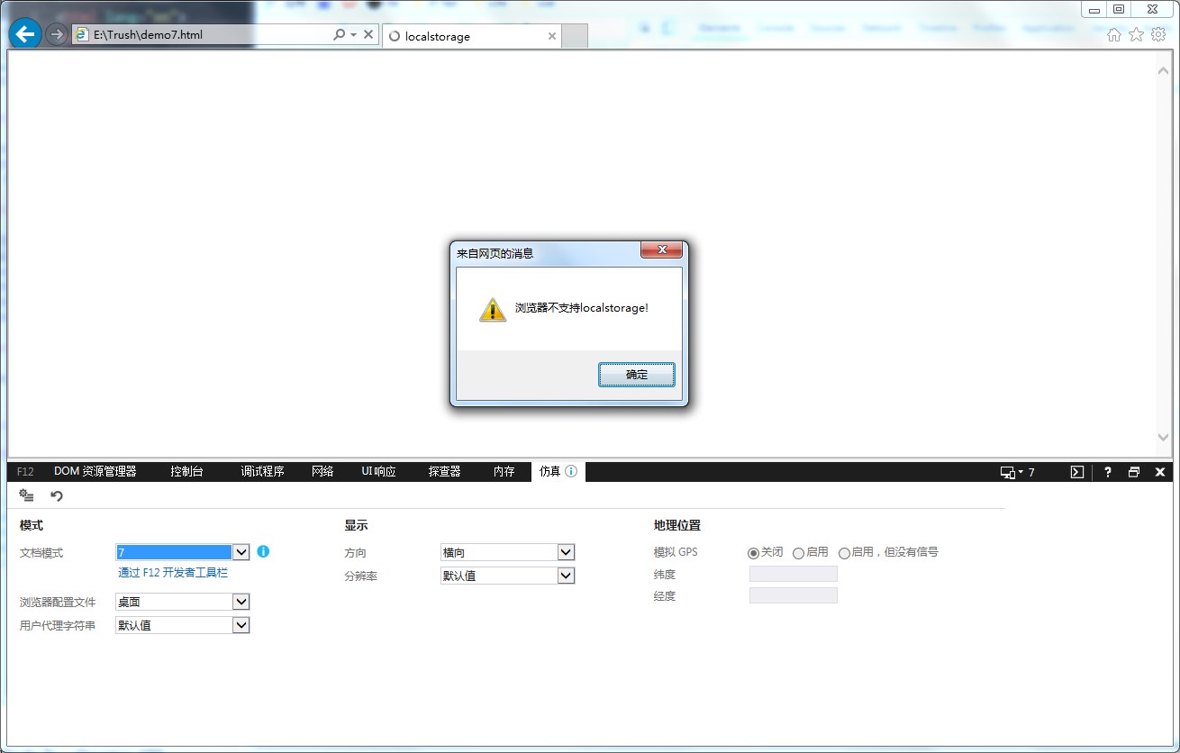Expand the 文档模式 dropdown

241,552
